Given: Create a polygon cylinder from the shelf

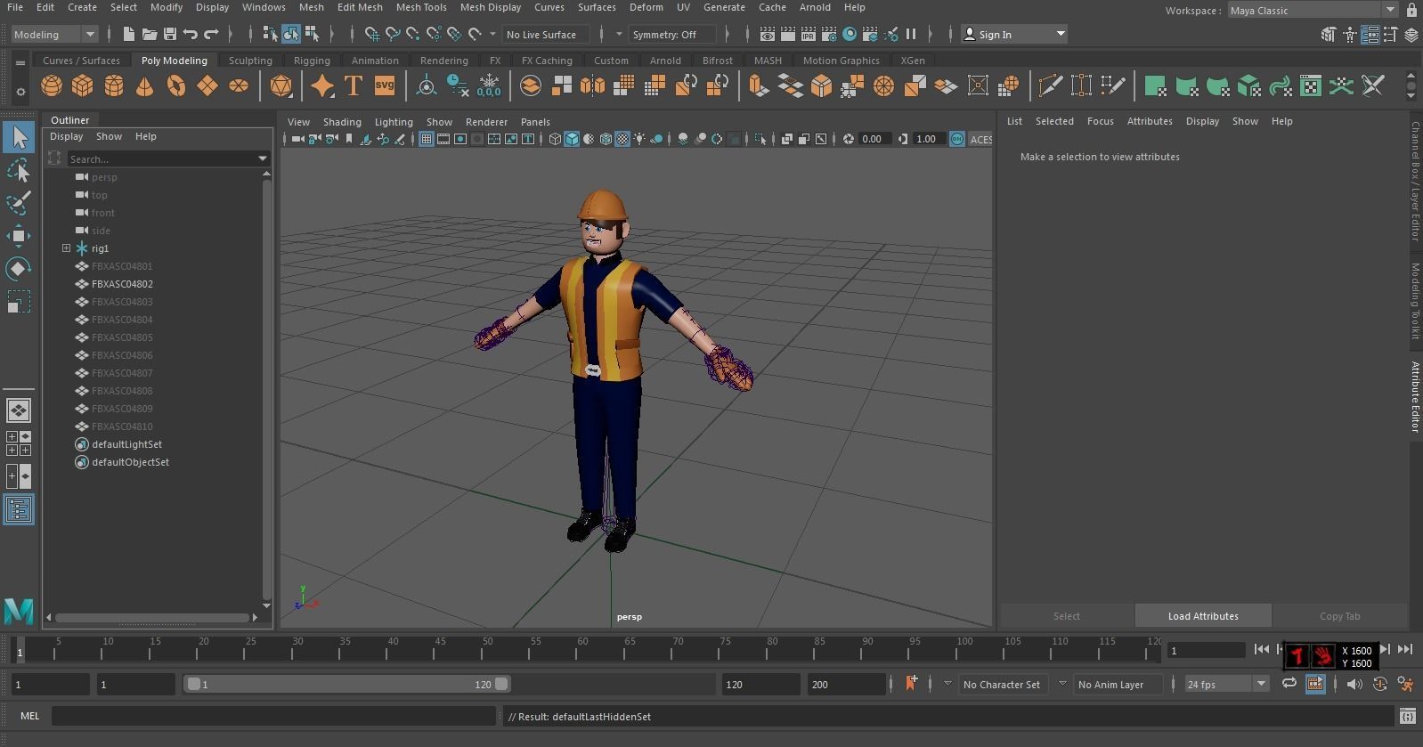Looking at the screenshot, I should coord(114,85).
